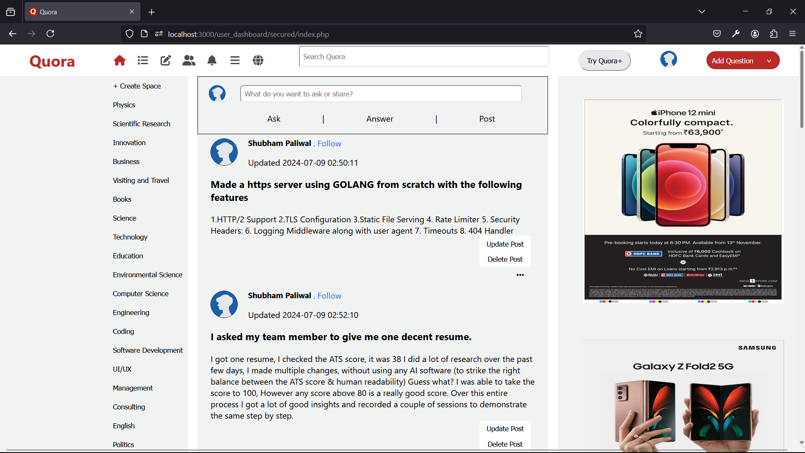Open the Consulting space
This screenshot has height=453, width=805.
(x=129, y=407)
